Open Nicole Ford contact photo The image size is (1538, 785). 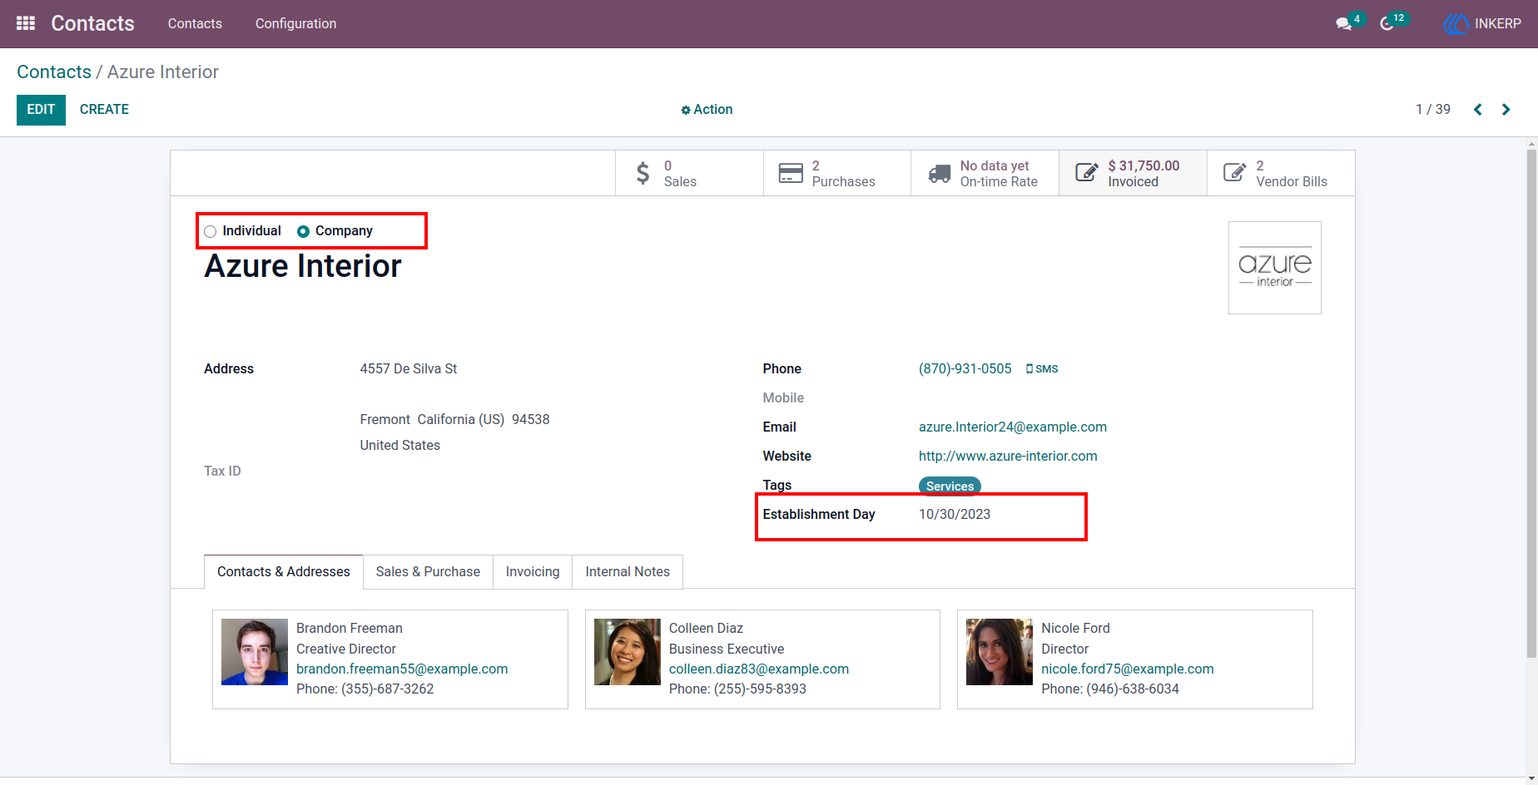click(x=1000, y=652)
